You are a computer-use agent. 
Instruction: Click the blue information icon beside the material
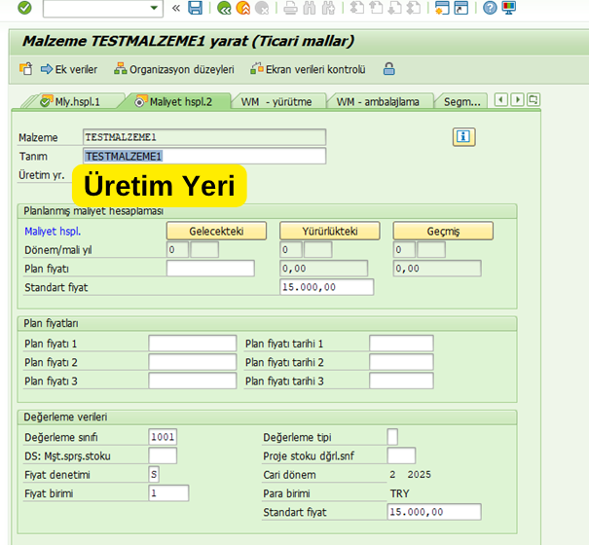(x=463, y=136)
